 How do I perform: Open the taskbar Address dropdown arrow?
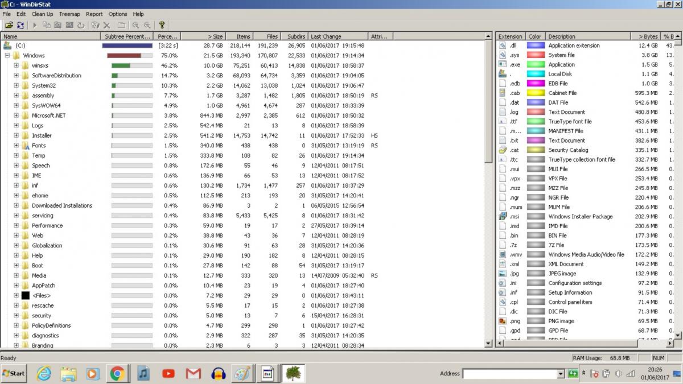click(x=561, y=374)
